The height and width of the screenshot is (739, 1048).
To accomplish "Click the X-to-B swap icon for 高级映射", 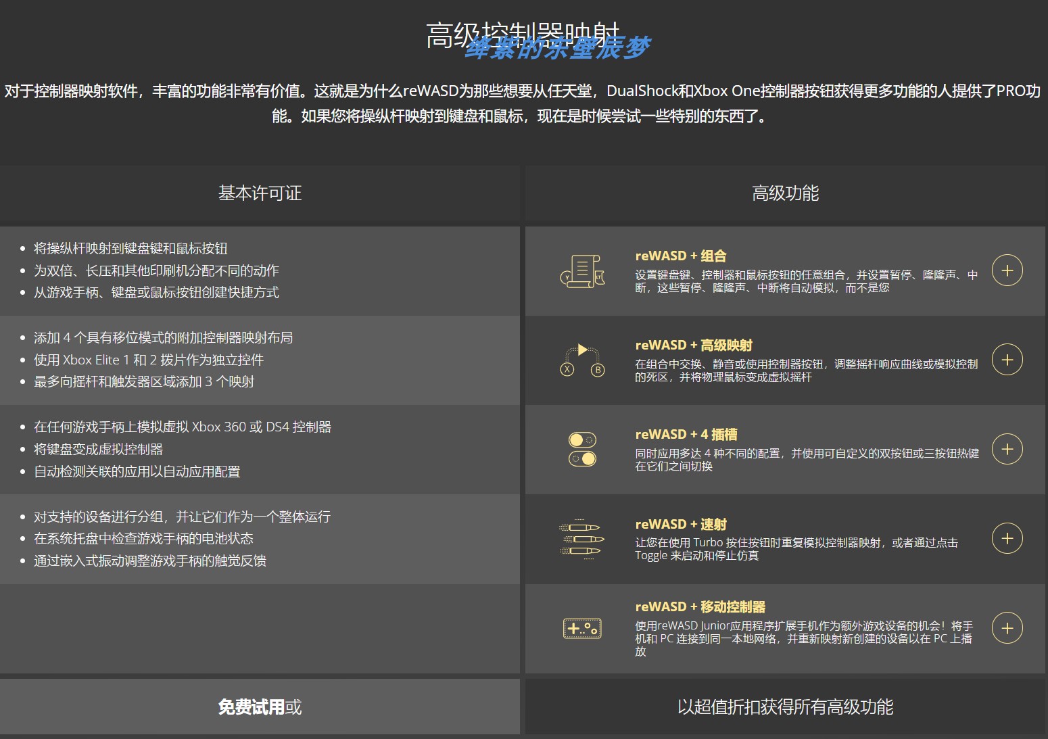I will click(x=582, y=360).
